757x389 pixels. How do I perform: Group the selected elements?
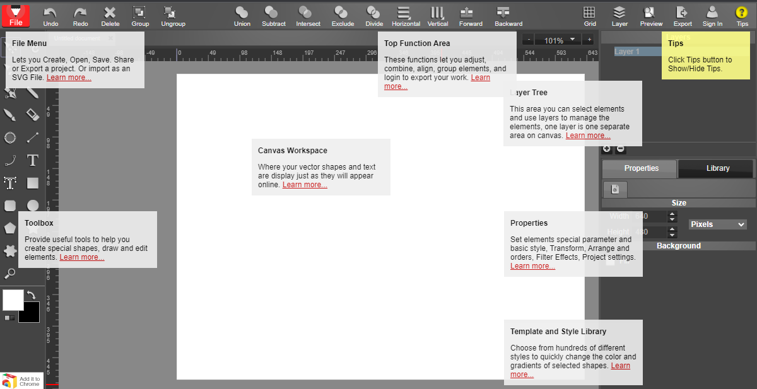[140, 16]
